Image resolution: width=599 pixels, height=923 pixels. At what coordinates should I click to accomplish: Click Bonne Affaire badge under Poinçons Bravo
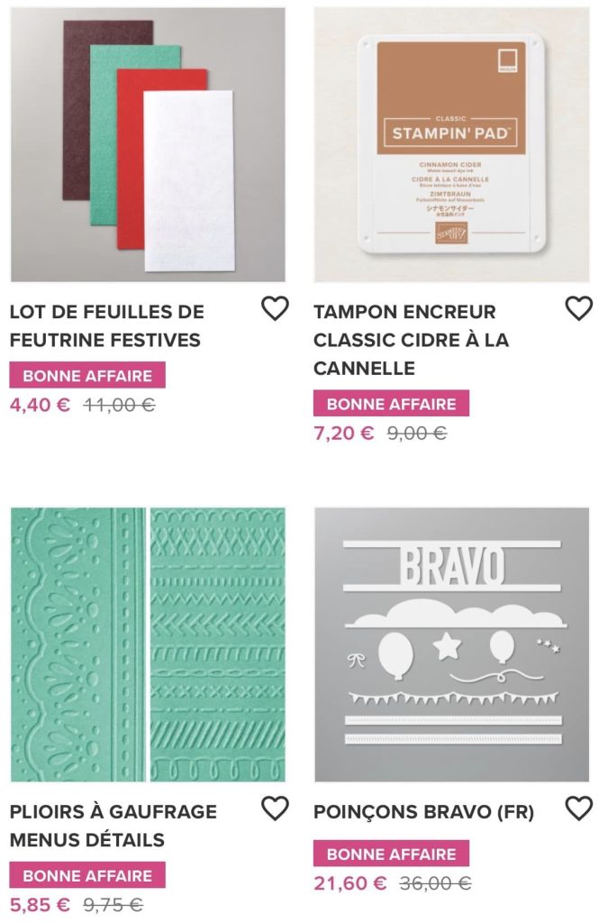click(x=391, y=854)
